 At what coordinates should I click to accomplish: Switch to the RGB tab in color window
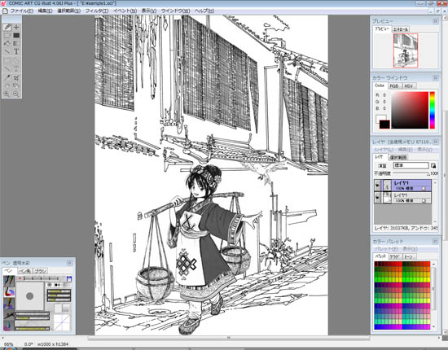pyautogui.click(x=394, y=86)
